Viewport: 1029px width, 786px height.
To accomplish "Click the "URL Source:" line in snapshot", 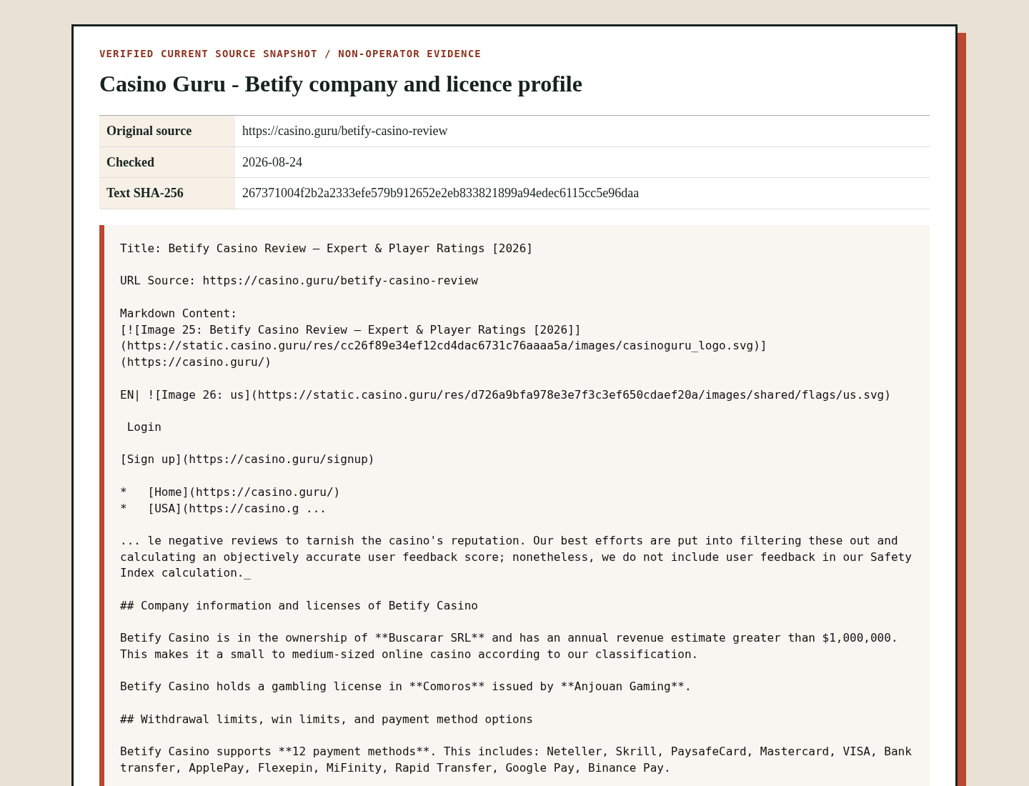I will pyautogui.click(x=299, y=281).
